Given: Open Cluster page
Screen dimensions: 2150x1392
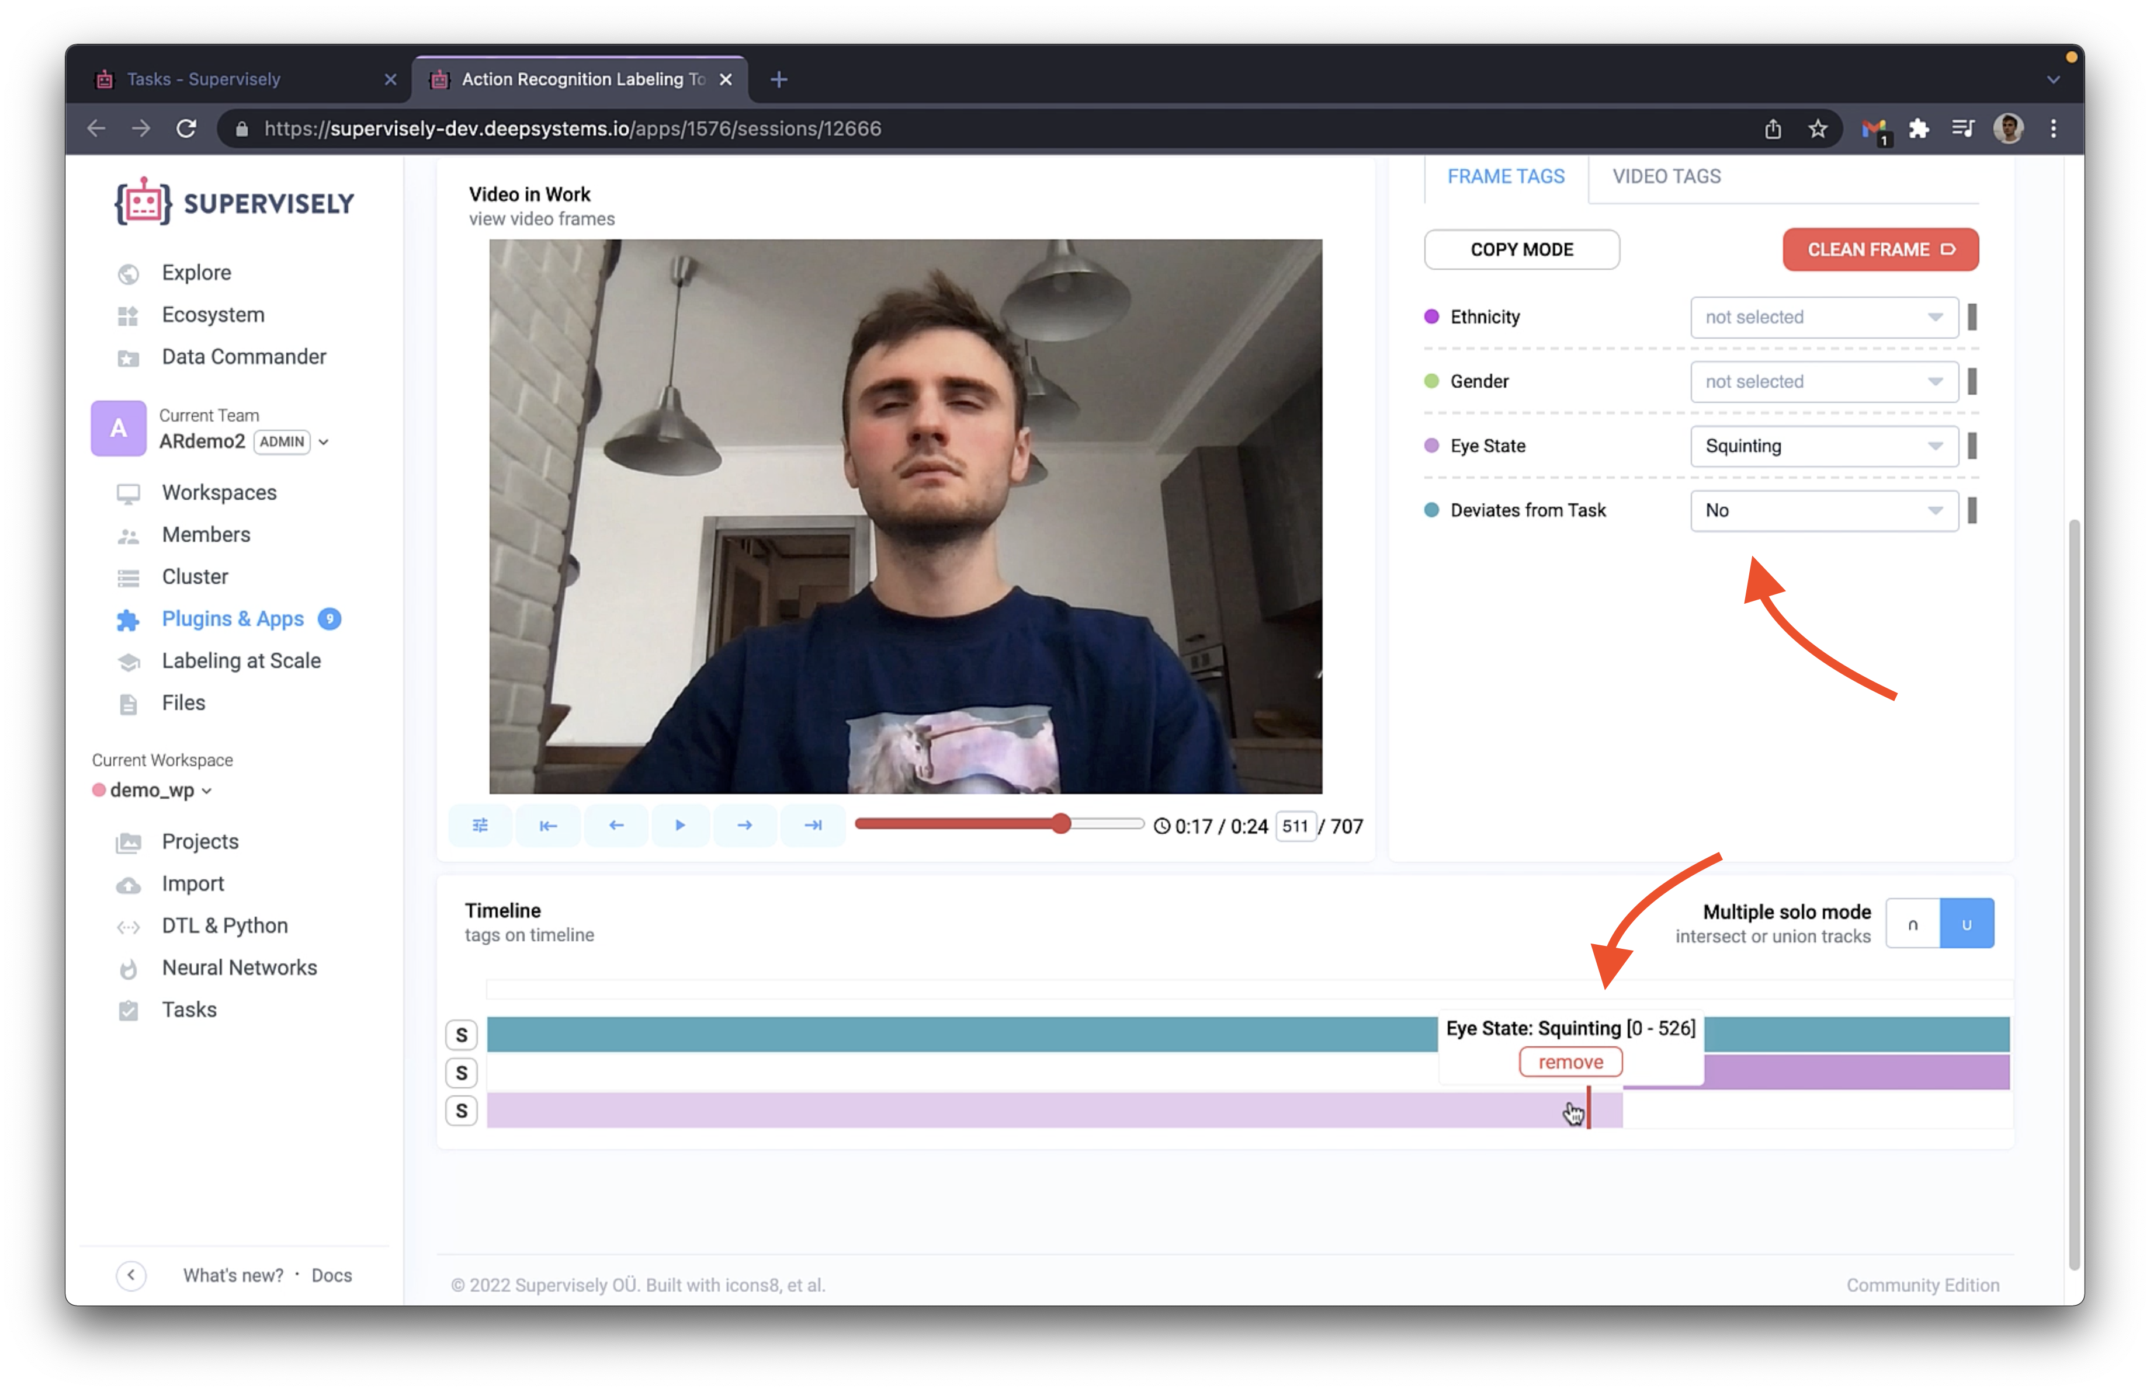Looking at the screenshot, I should pyautogui.click(x=195, y=577).
